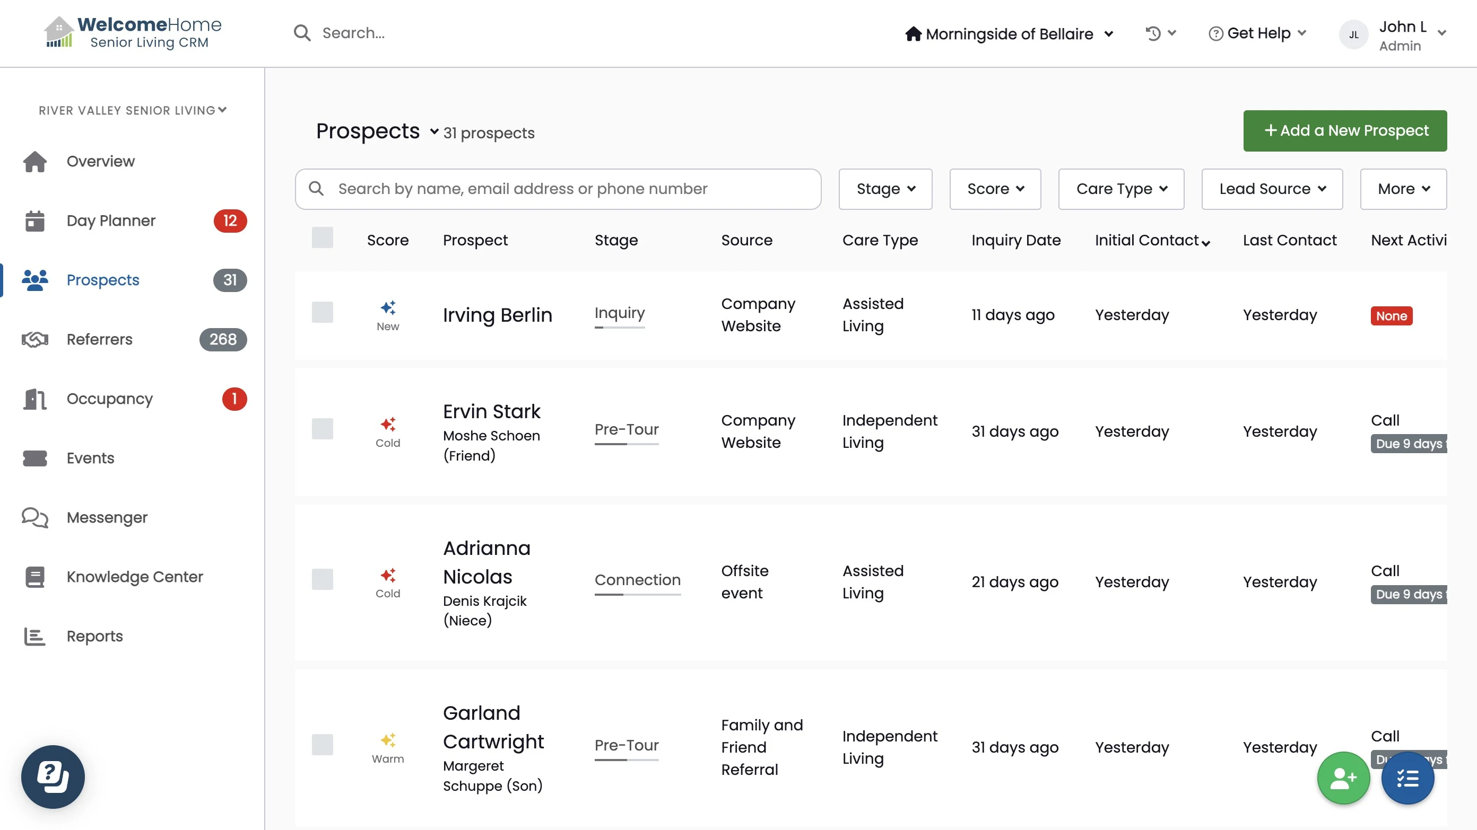
Task: Click the green add-person floating button
Action: click(x=1343, y=778)
